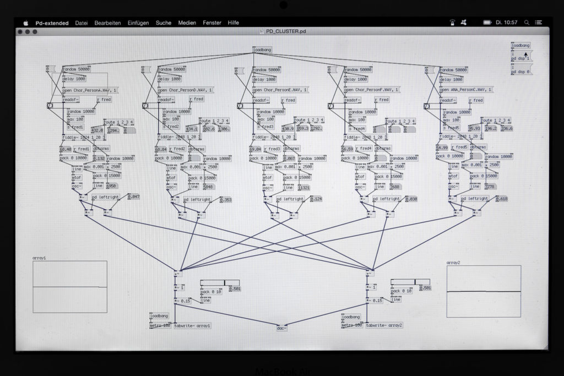Viewport: 564px width, 376px height.
Task: Open the Hilfe menu
Action: (233, 23)
